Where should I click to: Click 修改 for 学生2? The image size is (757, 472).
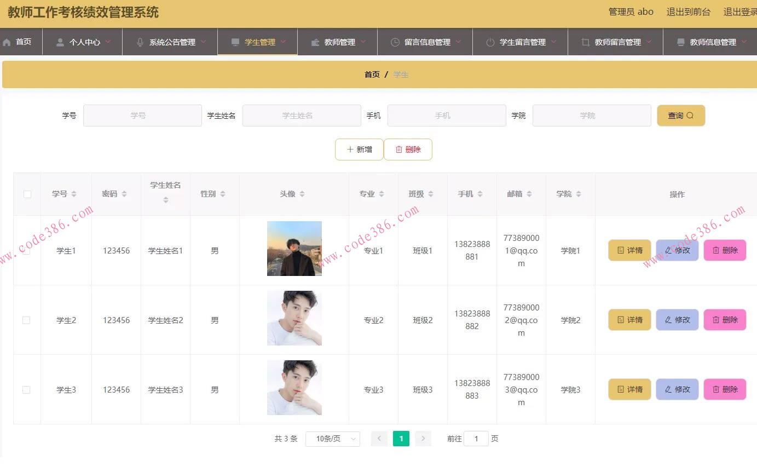tap(677, 320)
